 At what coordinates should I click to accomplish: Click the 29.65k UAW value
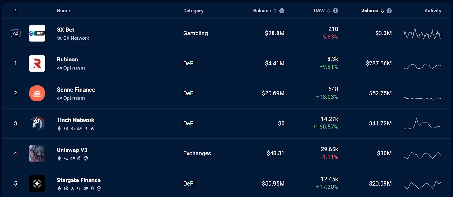(329, 149)
